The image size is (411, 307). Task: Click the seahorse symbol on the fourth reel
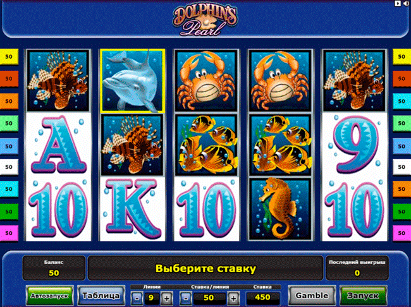280,209
